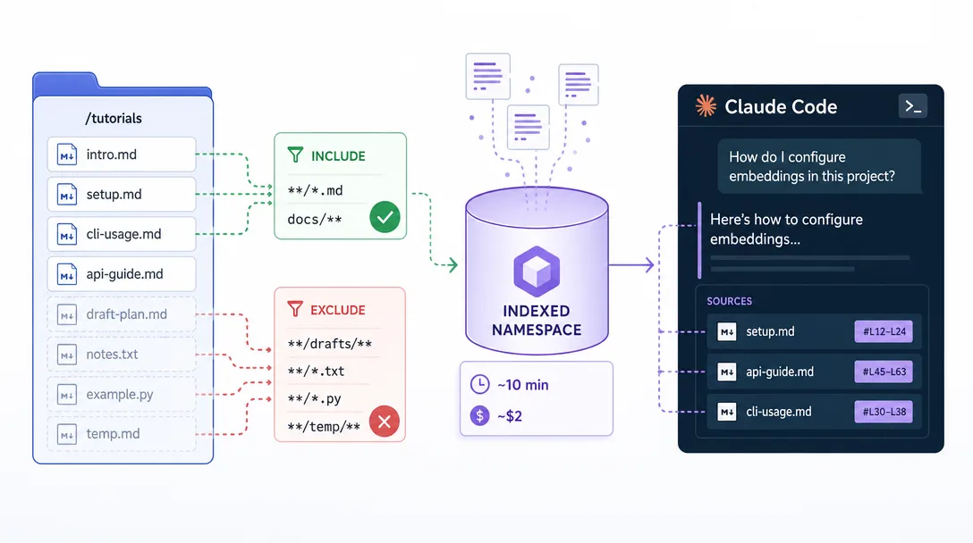973x543 pixels.
Task: Click the markdown icon next to intro.md
Action: [66, 155]
